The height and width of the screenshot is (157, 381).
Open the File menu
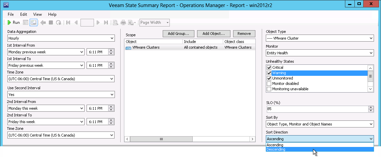11,14
